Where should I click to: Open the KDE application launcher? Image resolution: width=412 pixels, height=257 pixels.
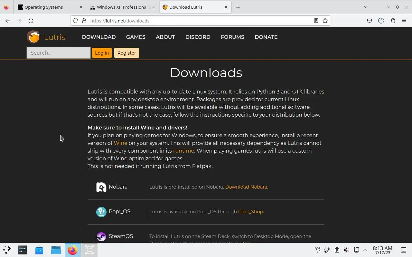[x=7, y=250]
